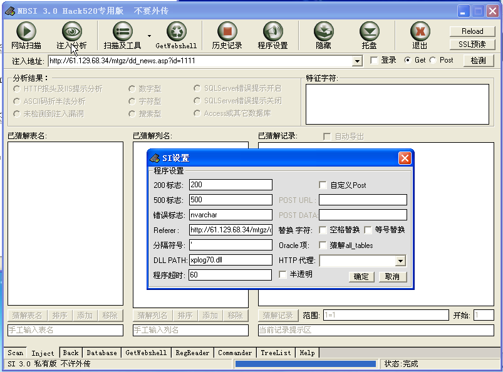Screen dimensions: 503x372
Task: Launch the 网站扫描 website scan tool
Action: [x=26, y=30]
